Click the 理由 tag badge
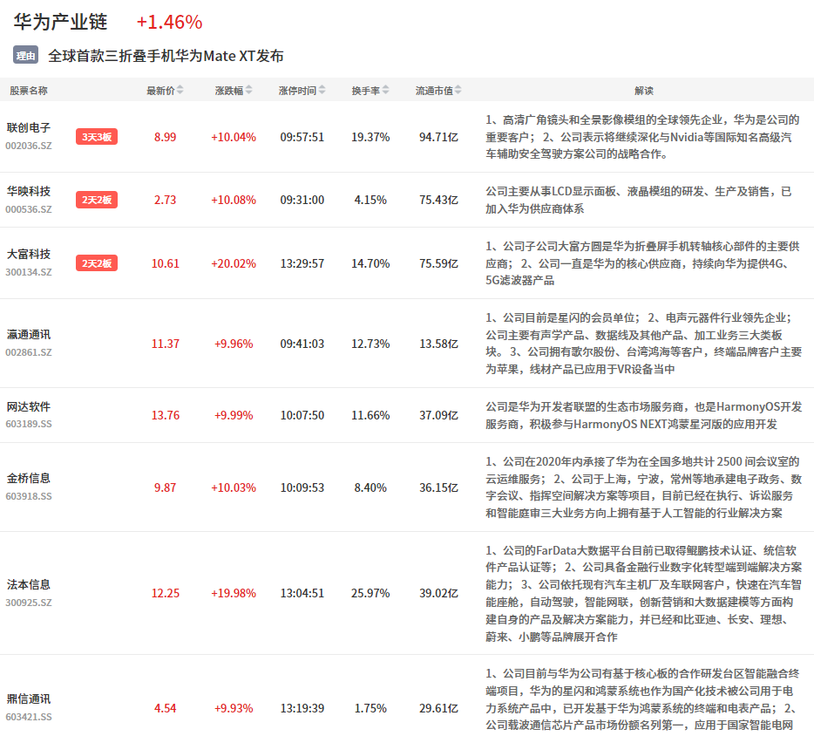Screen dimensions: 814x736 tap(25, 55)
